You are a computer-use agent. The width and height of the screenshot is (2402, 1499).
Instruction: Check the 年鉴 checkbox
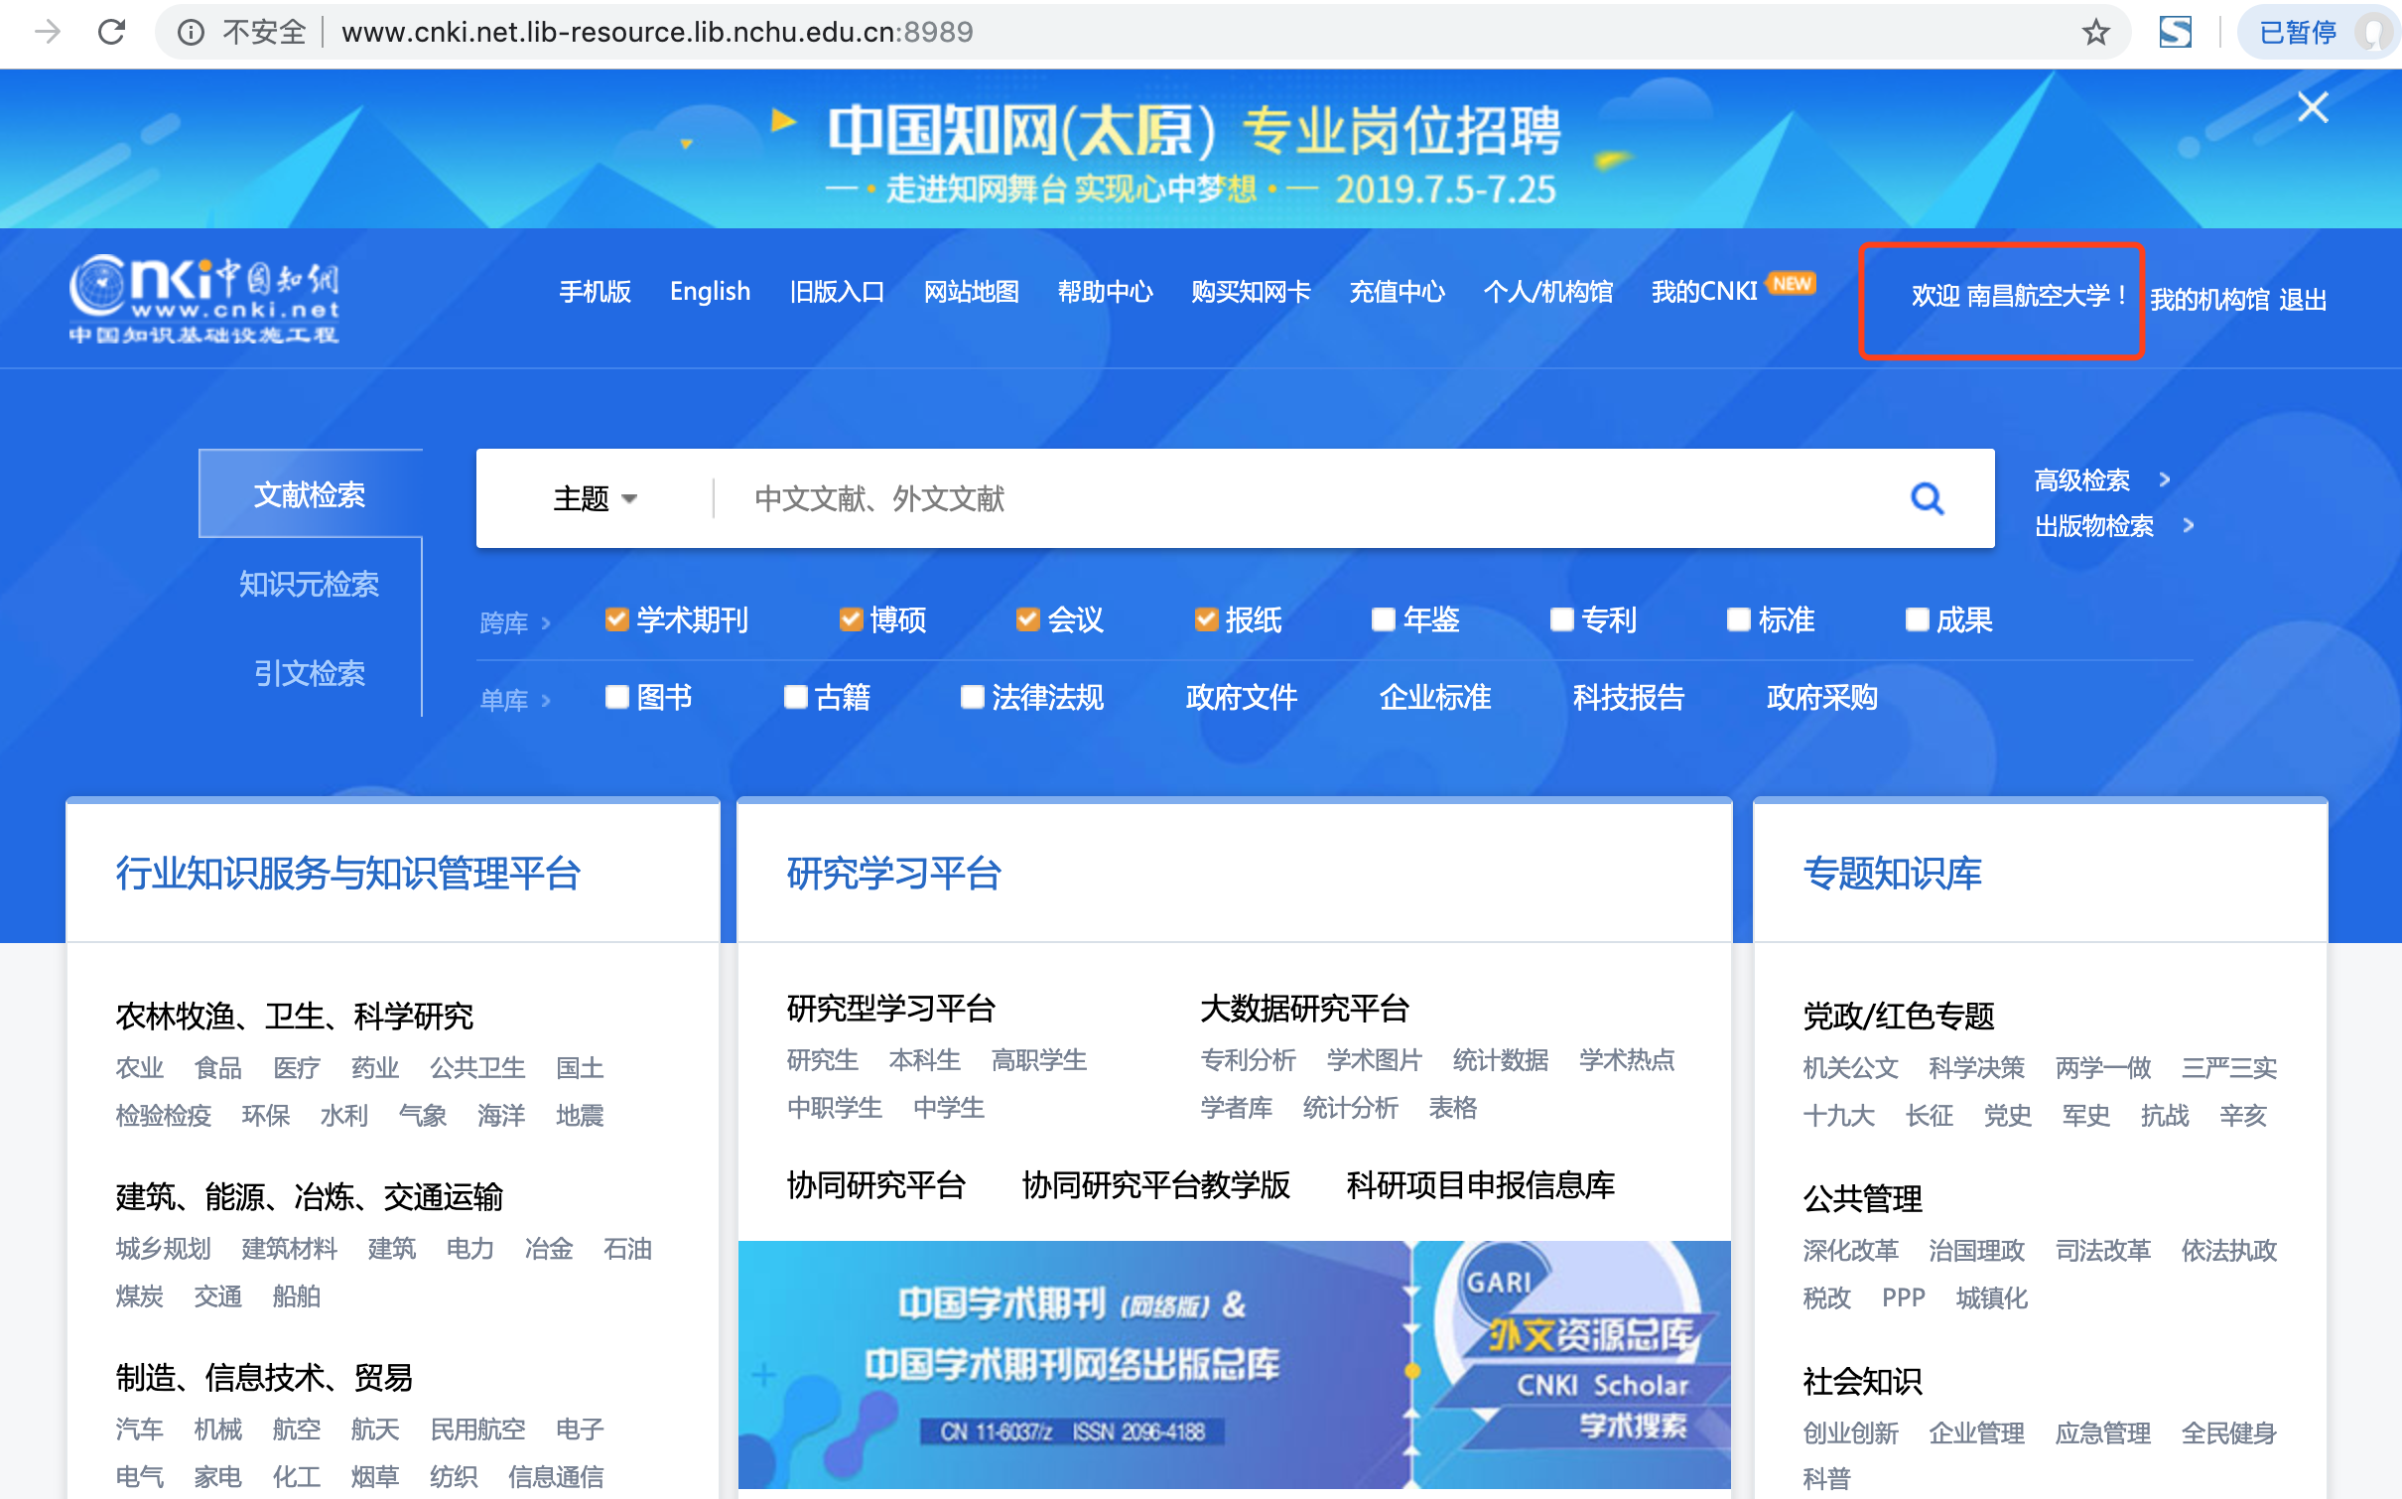pos(1383,619)
